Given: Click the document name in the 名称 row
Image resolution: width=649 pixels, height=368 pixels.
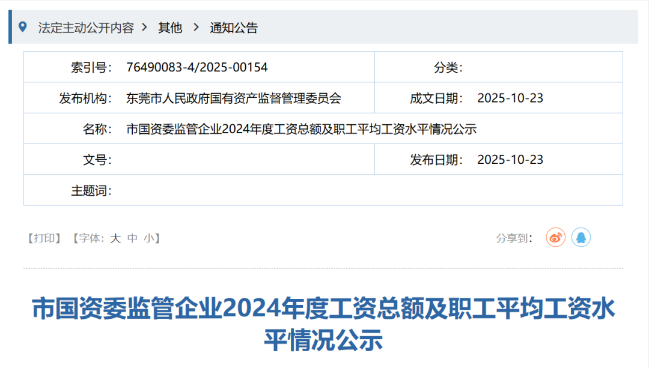Looking at the screenshot, I should tap(301, 129).
